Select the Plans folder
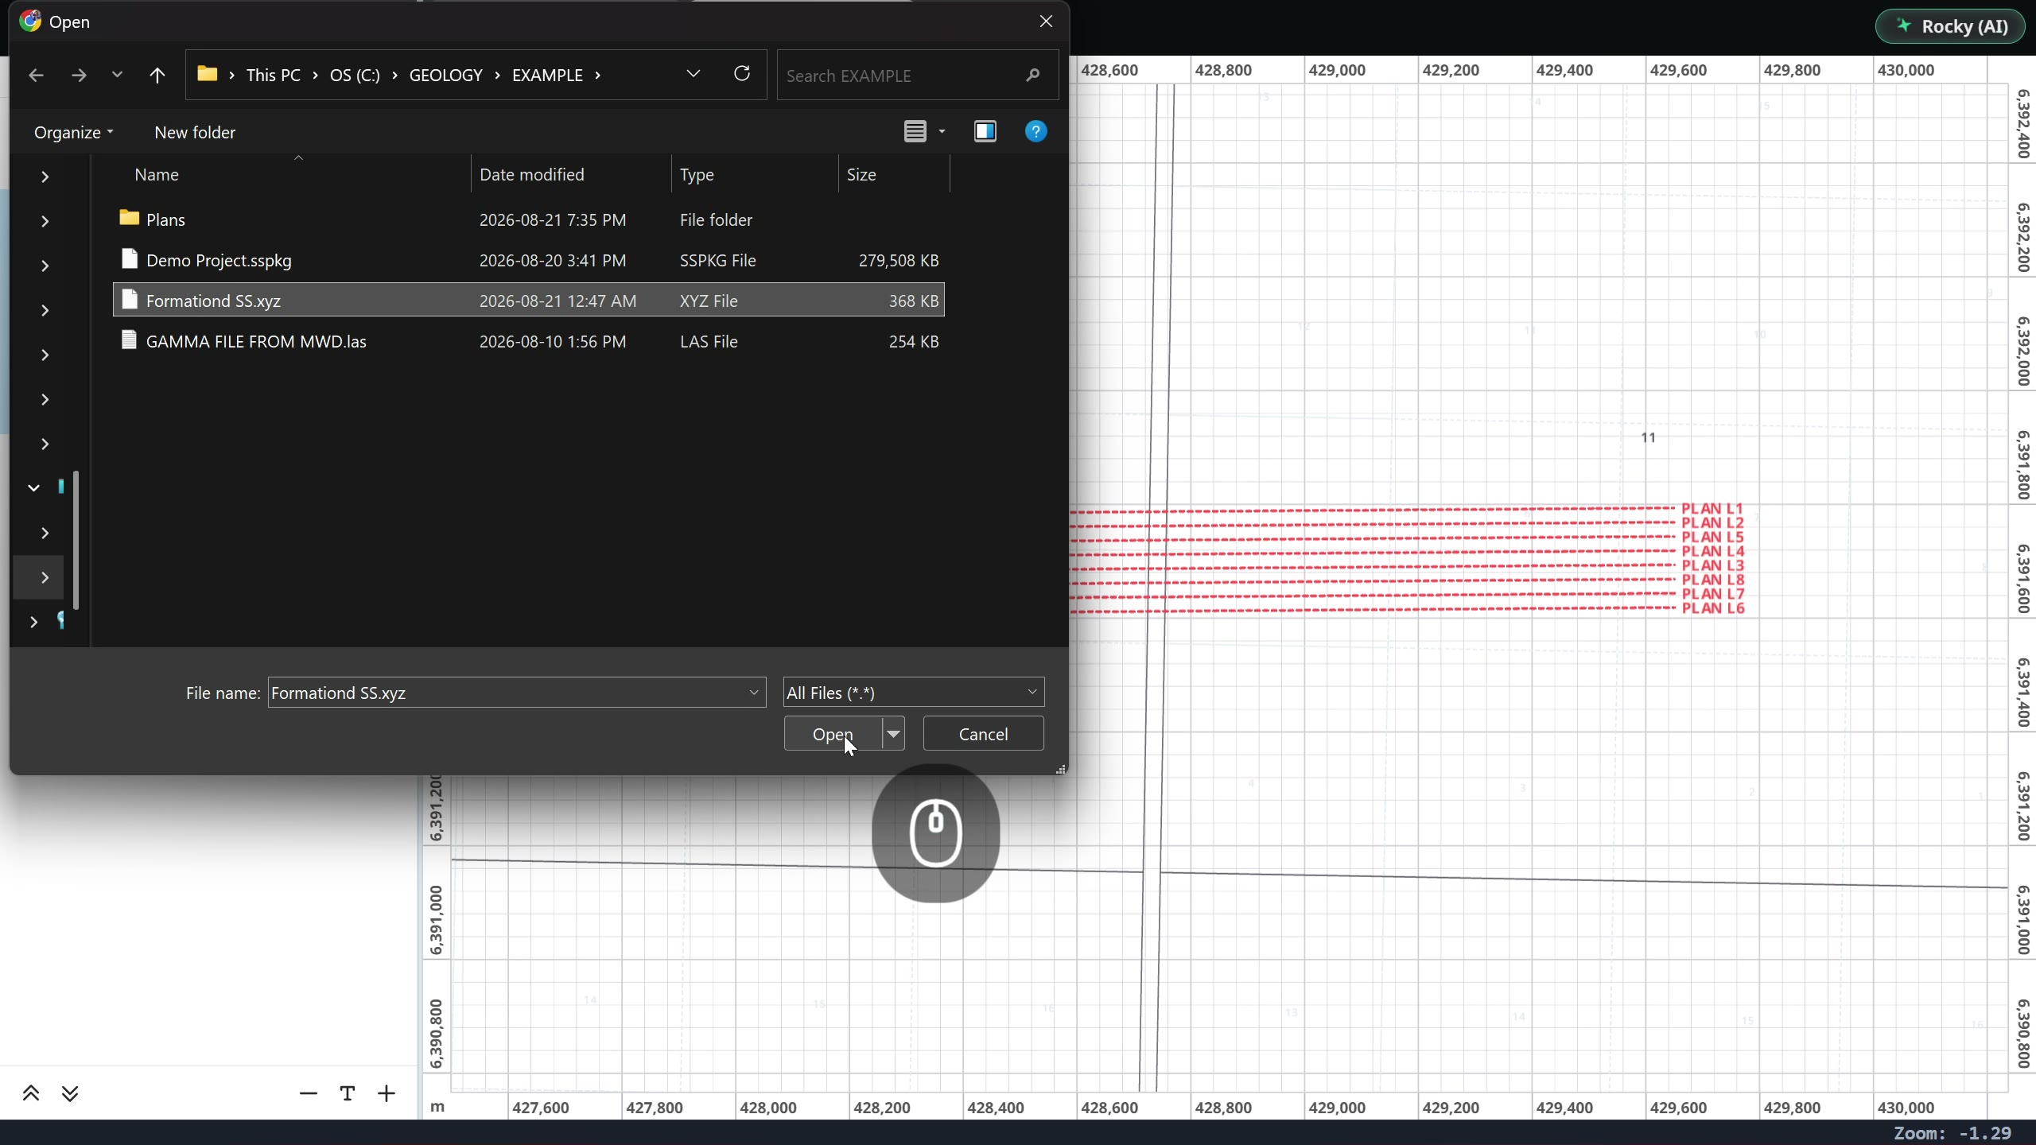This screenshot has width=2036, height=1145. pos(529,219)
